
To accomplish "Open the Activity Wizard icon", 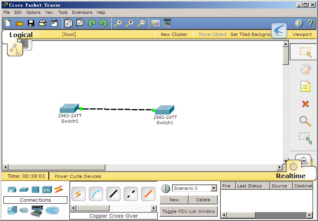I will (x=54, y=23).
